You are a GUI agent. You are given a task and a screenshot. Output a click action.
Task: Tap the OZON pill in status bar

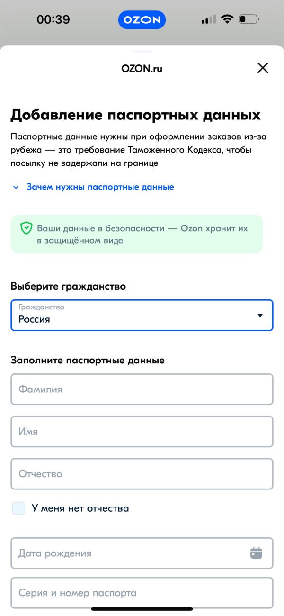coord(142,20)
